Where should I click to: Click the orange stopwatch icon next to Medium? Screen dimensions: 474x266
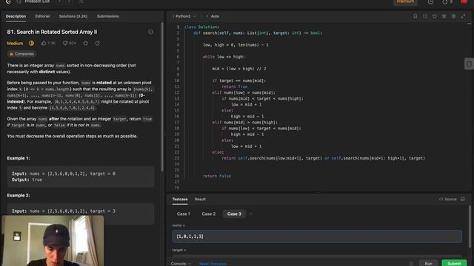31,44
